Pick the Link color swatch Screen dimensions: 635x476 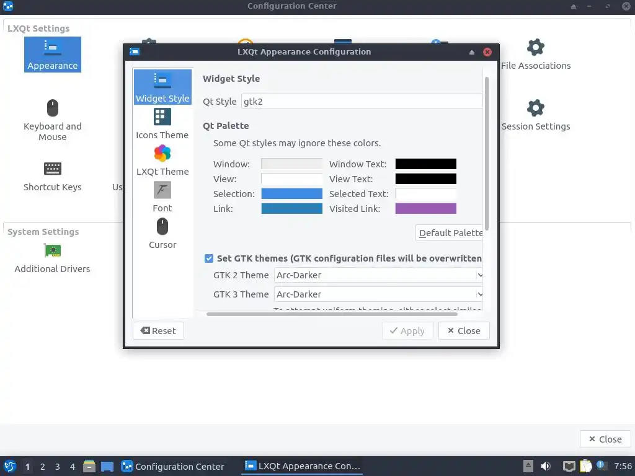click(x=291, y=208)
